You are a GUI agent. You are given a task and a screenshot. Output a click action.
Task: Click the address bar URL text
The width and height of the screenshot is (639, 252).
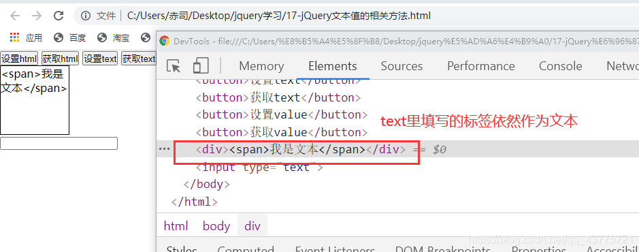pyautogui.click(x=279, y=16)
